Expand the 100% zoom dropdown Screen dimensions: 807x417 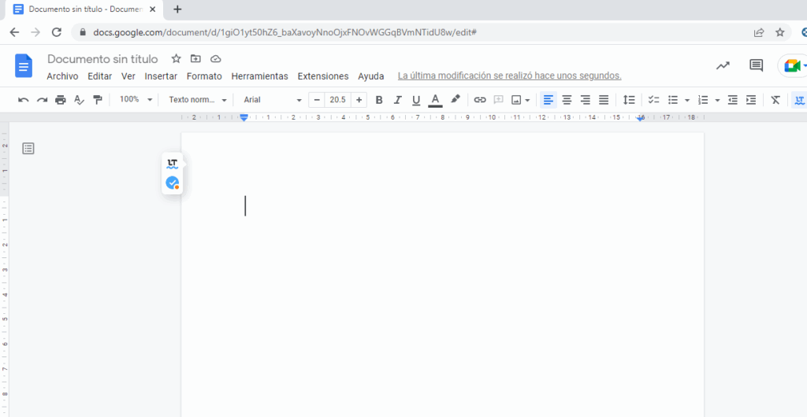tap(136, 100)
